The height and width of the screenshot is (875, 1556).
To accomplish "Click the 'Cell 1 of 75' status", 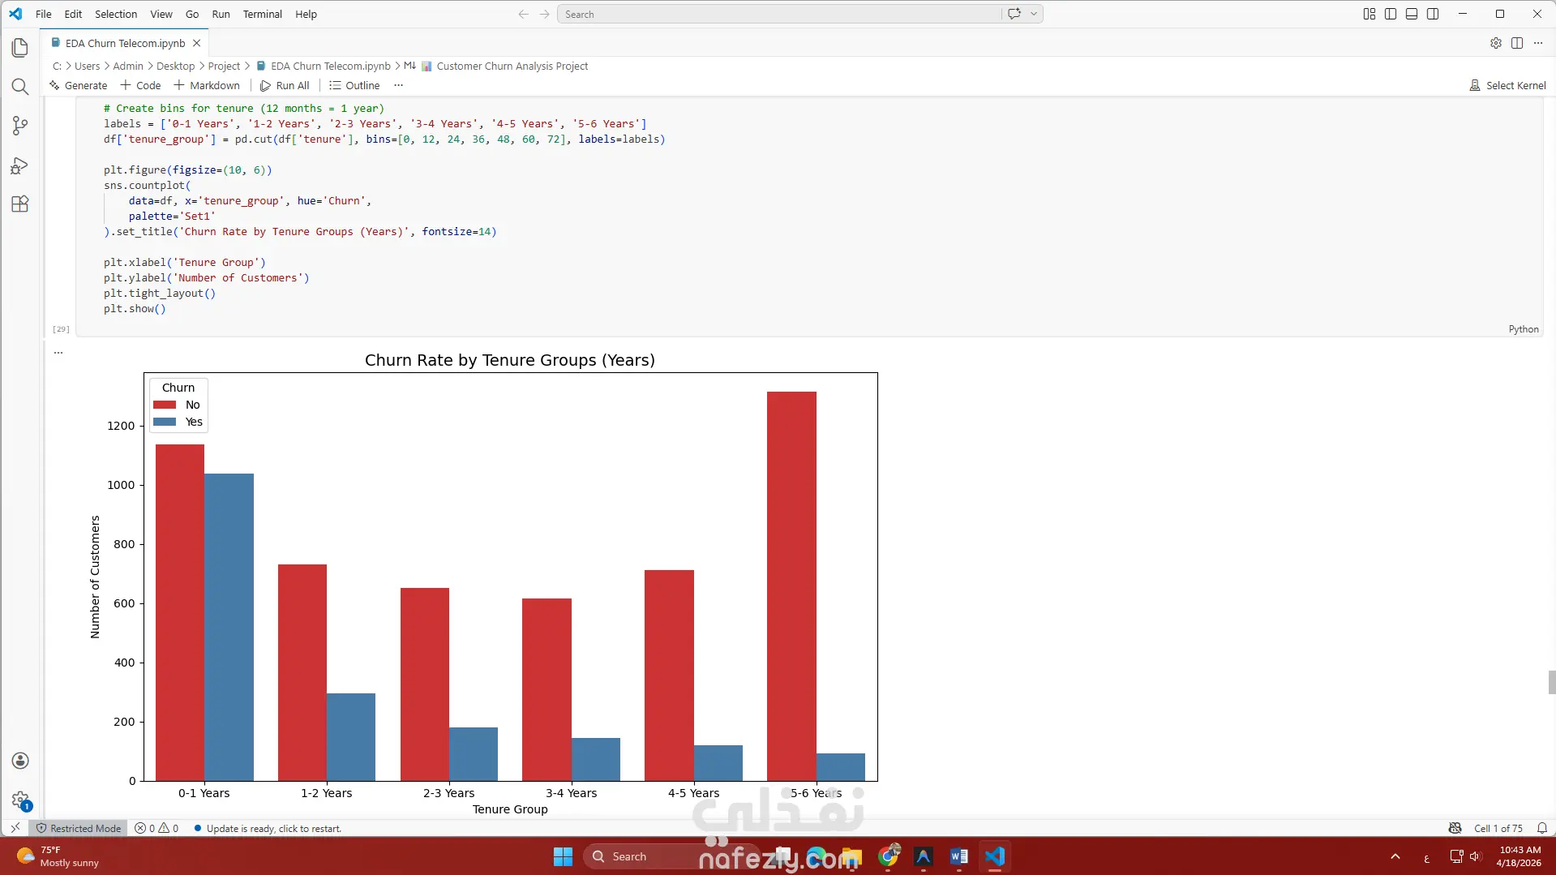I will pos(1498,828).
